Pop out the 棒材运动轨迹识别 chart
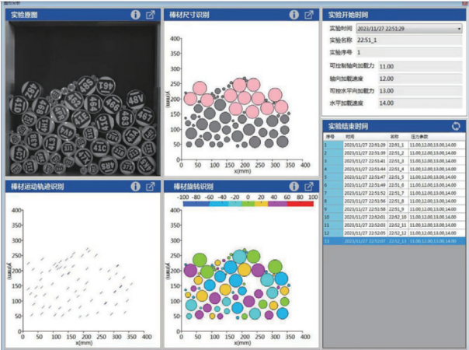 151,187
